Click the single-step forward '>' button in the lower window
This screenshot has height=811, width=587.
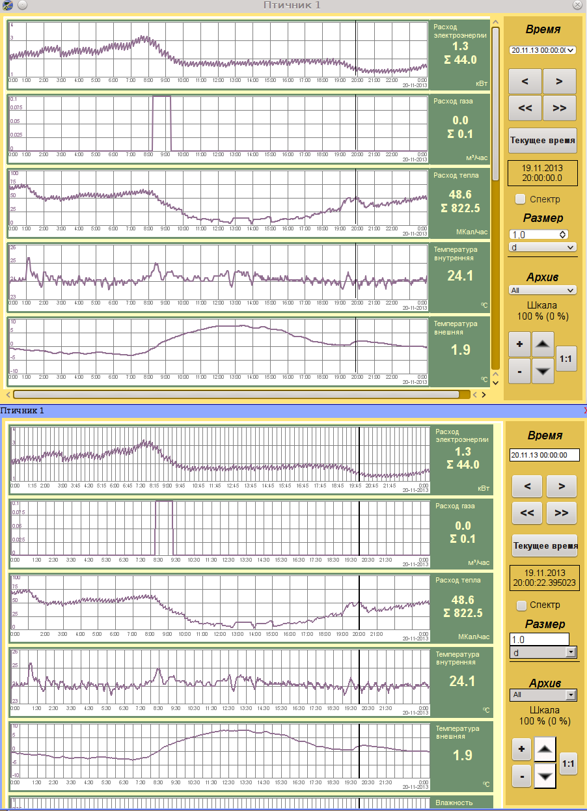(x=561, y=486)
